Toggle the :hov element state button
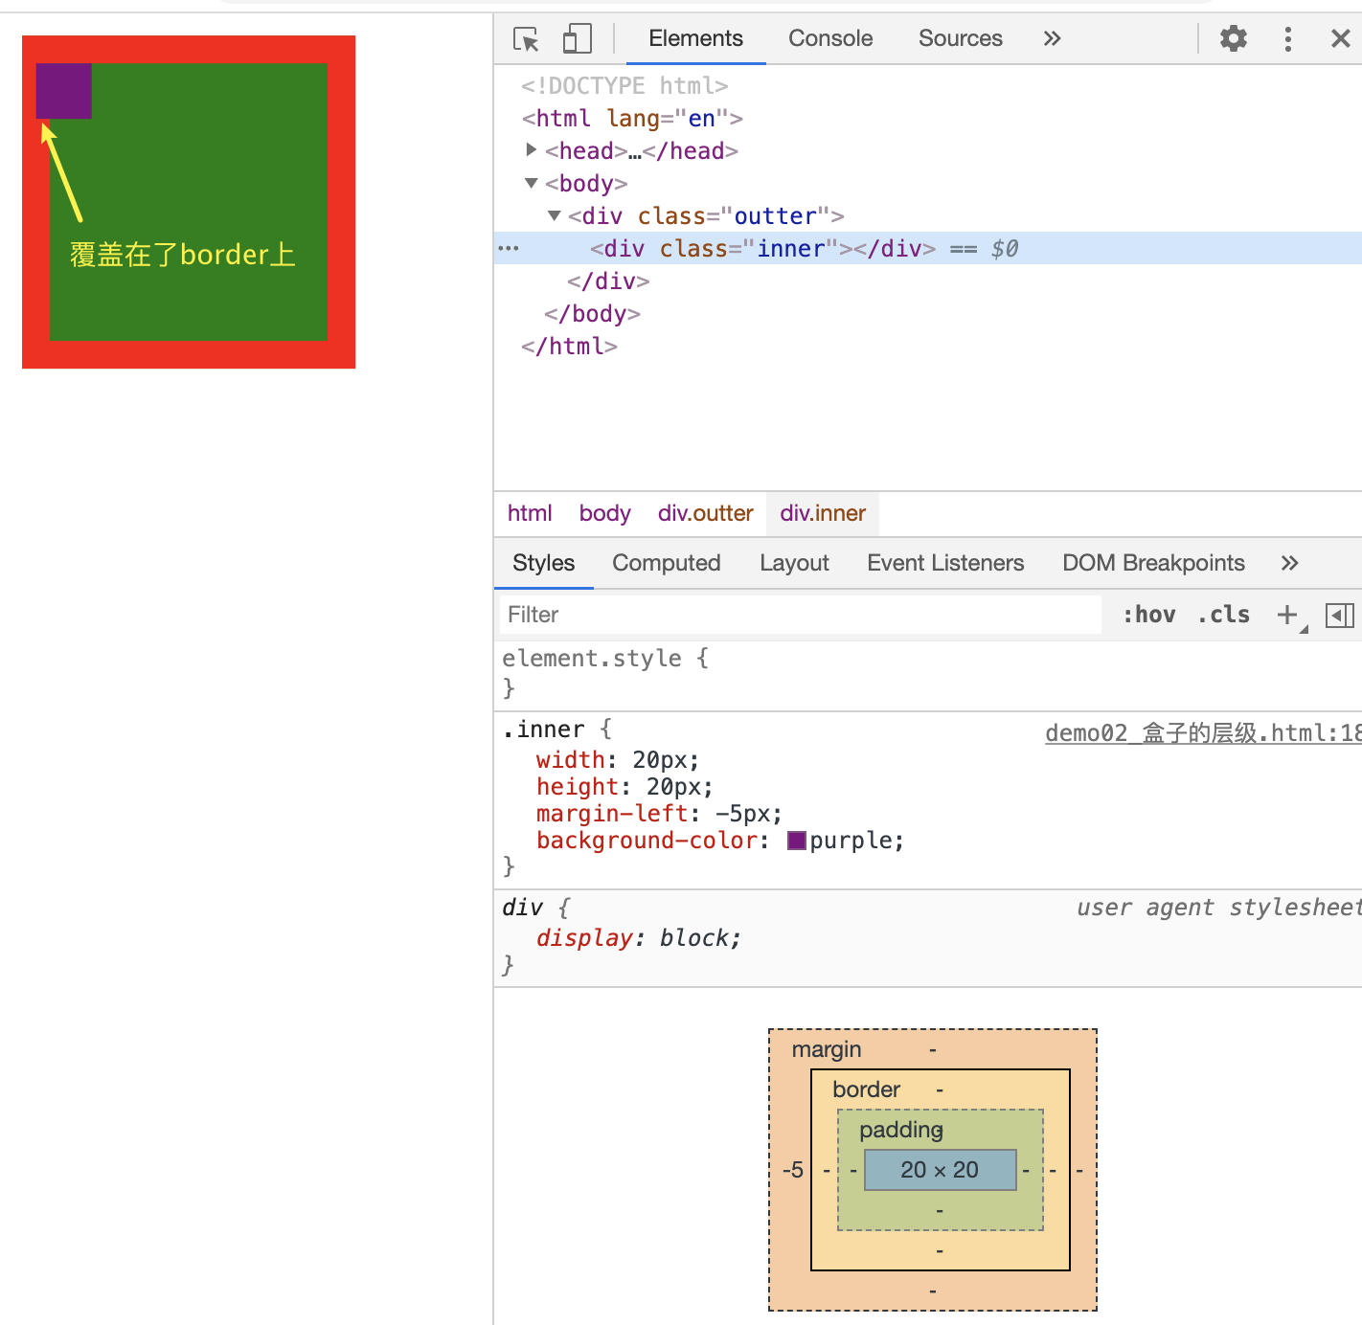The width and height of the screenshot is (1362, 1325). pos(1149,615)
